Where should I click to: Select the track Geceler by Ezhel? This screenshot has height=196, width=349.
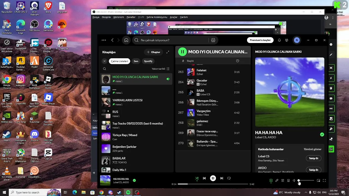[213, 82]
